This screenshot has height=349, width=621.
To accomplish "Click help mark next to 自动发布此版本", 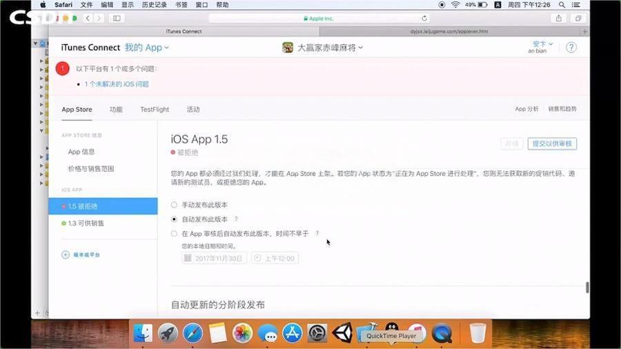I will [x=237, y=219].
